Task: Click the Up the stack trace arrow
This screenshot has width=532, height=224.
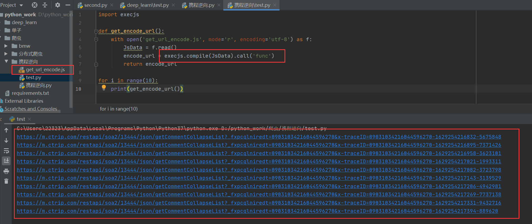Action: click(6, 130)
